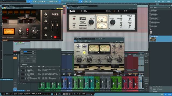Open the Pool tab in the browser
The height and width of the screenshot is (96, 172).
pyautogui.click(x=169, y=4)
